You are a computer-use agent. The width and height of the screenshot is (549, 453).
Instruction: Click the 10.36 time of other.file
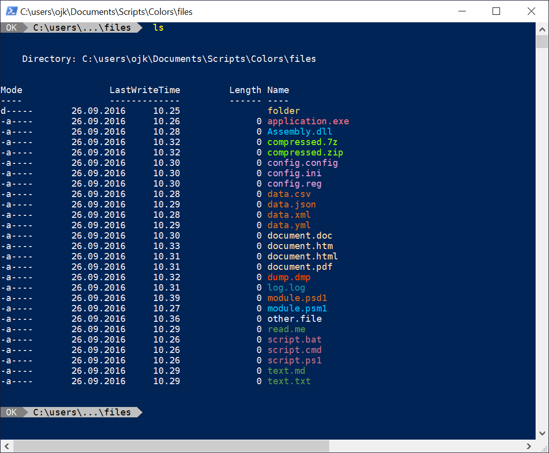[167, 319]
